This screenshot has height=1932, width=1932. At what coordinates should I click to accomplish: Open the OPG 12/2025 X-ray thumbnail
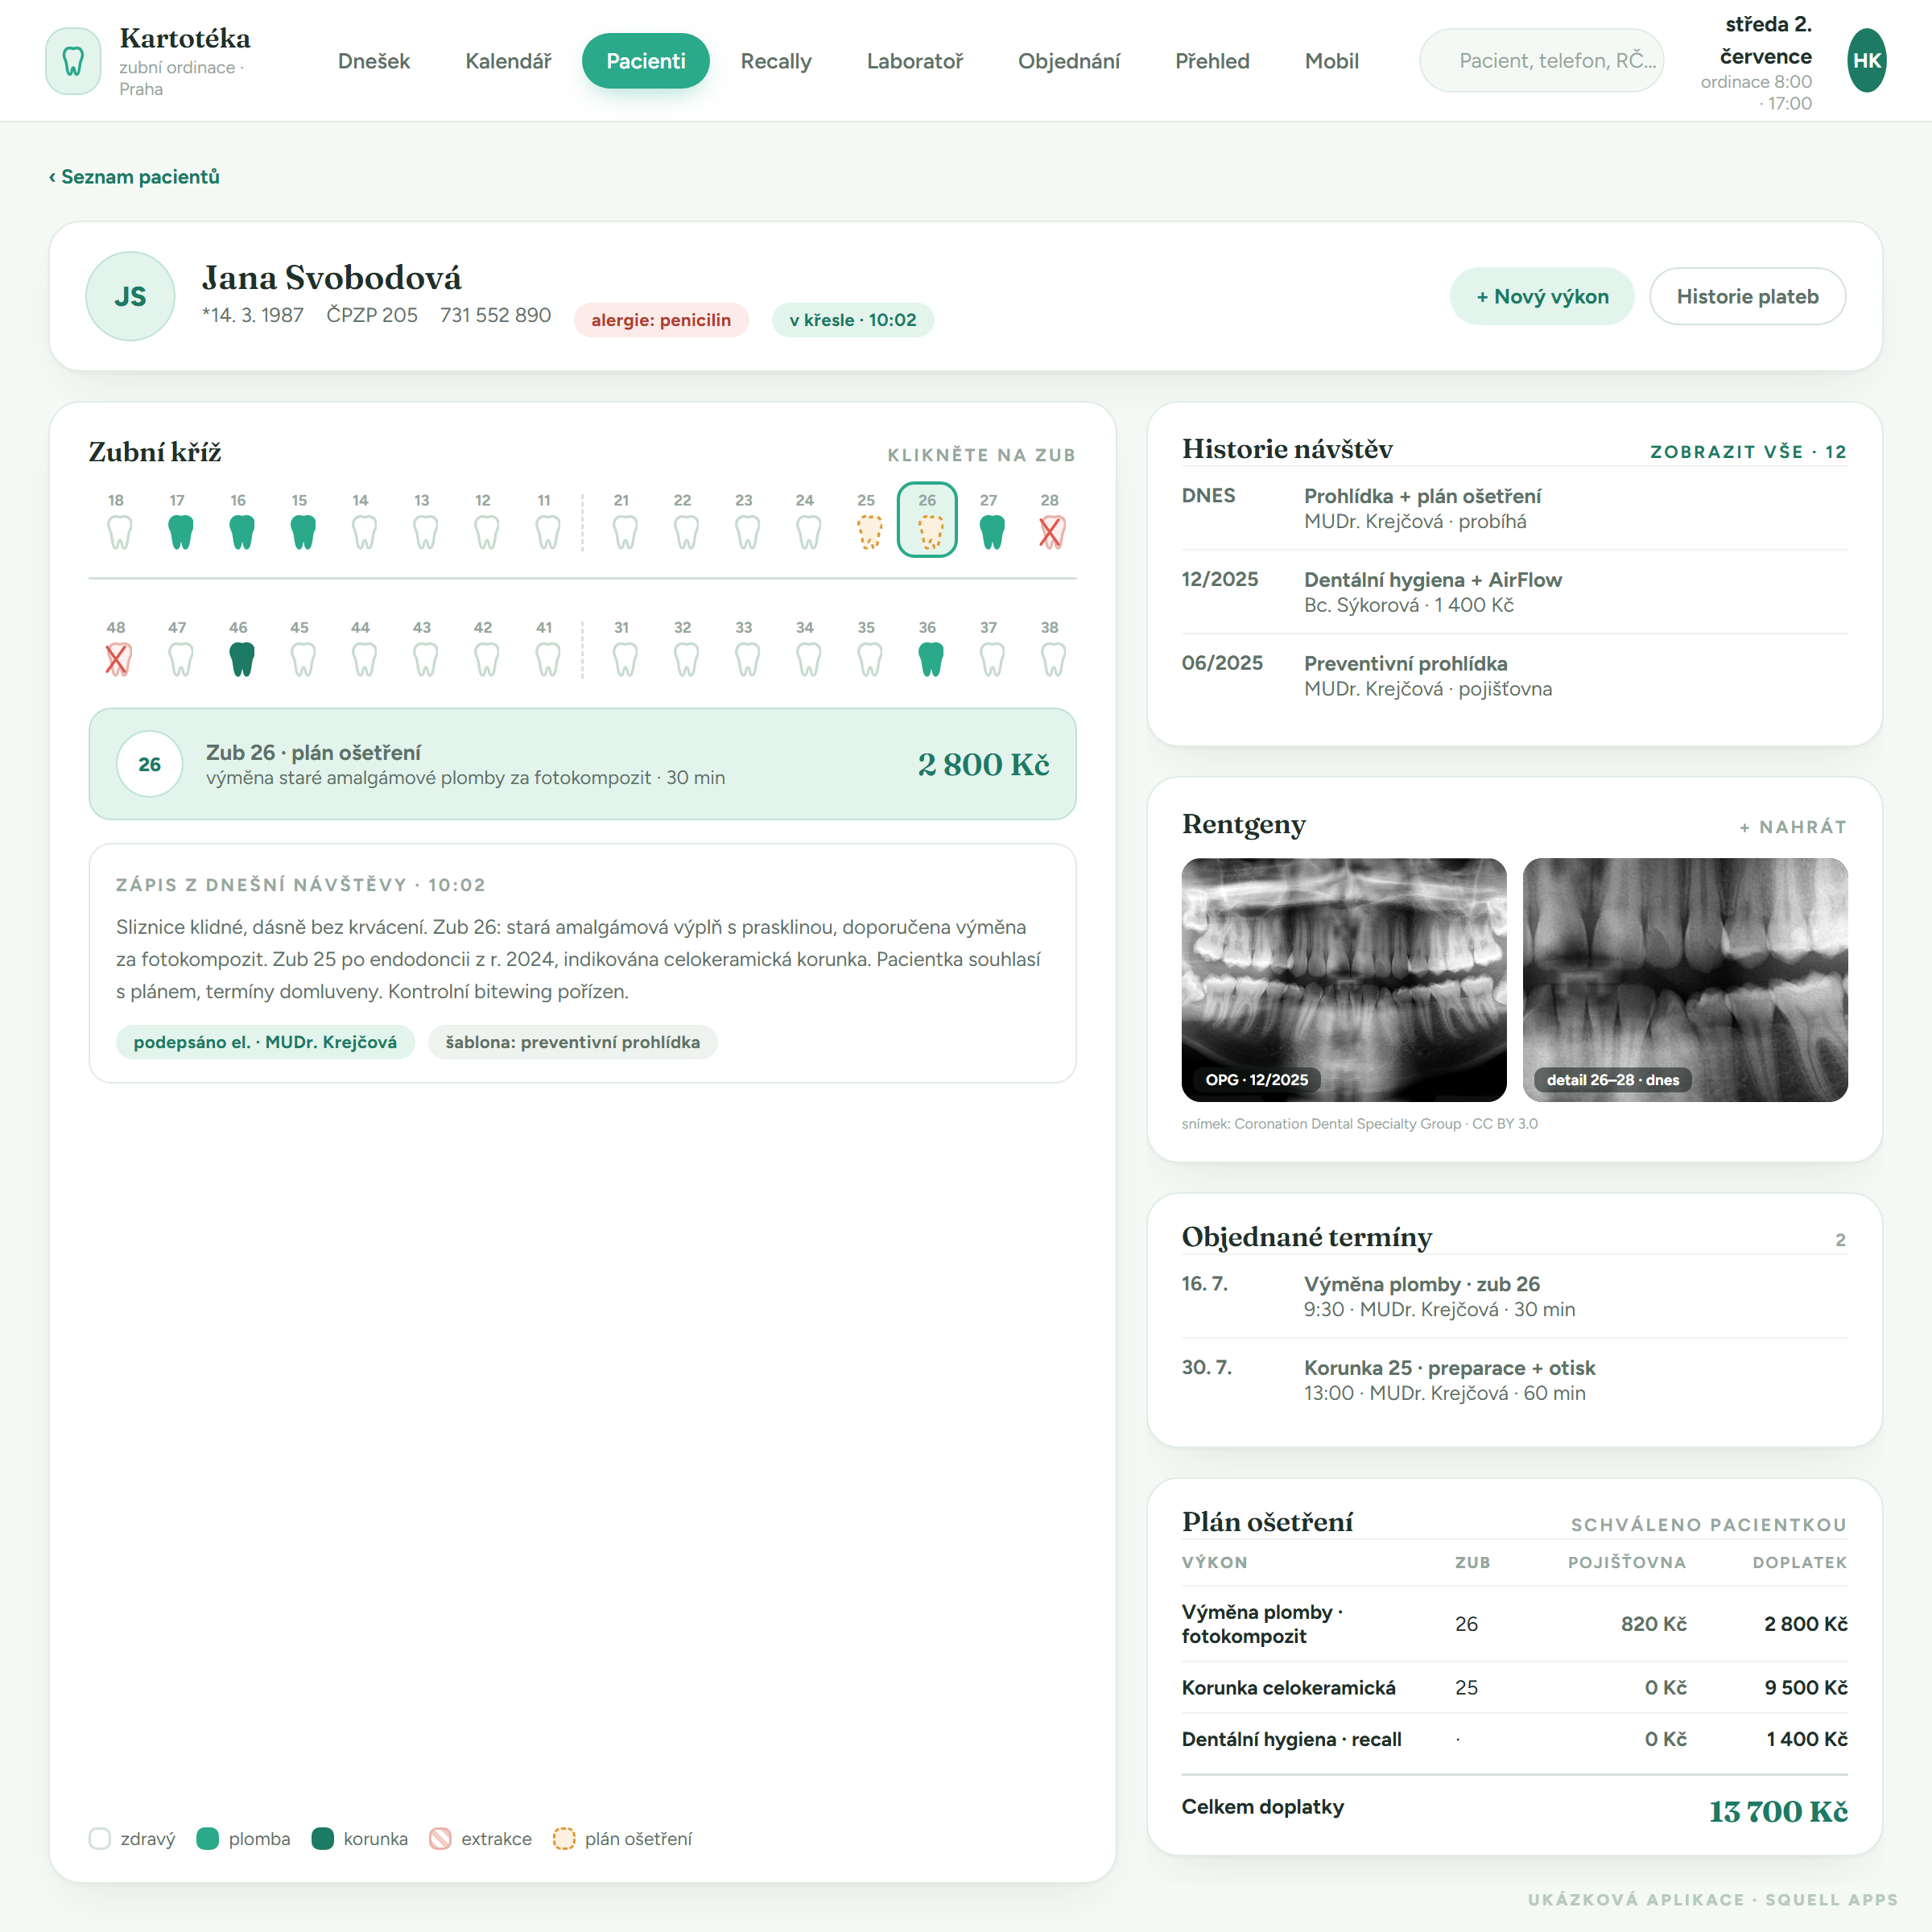click(x=1343, y=979)
